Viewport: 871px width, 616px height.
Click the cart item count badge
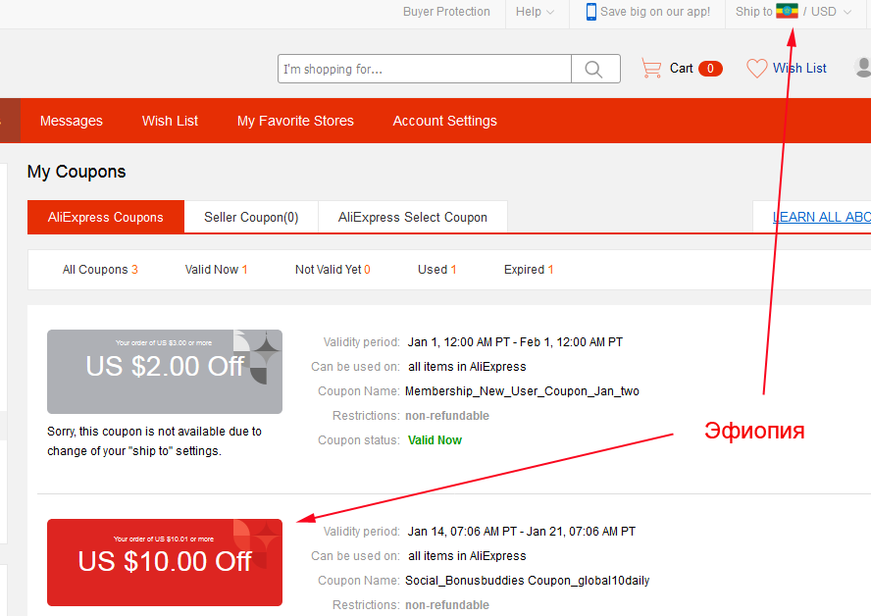[710, 69]
